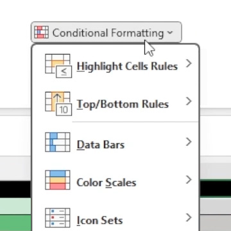Image resolution: width=231 pixels, height=231 pixels.
Task: Click the Highlight Cells Rules icon
Action: point(58,66)
